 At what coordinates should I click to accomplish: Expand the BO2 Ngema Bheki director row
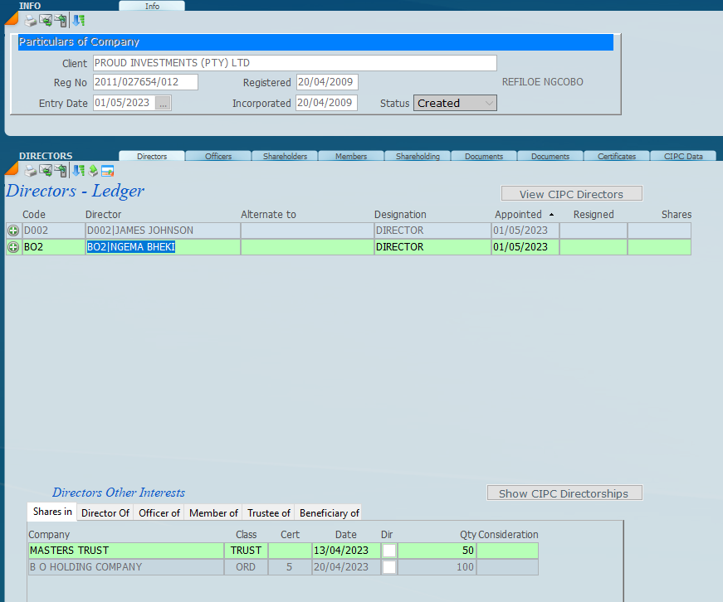pos(13,247)
